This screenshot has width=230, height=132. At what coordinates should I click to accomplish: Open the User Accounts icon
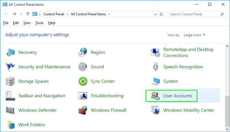click(x=155, y=96)
